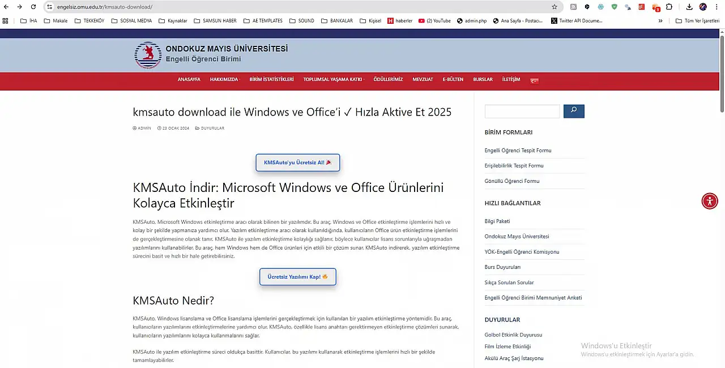Show hidden bookmarks via the double chevron
This screenshot has height=368, width=725.
coord(660,21)
